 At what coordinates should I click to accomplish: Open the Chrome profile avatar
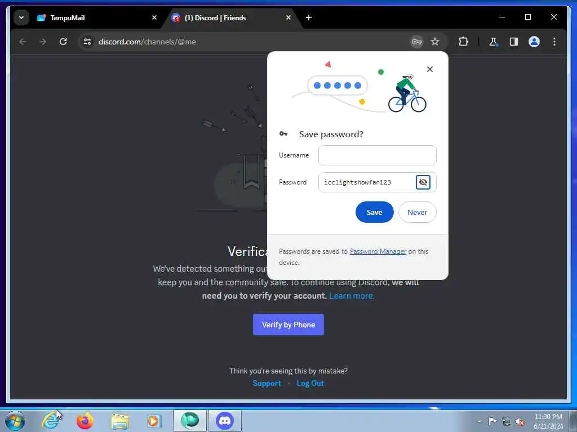534,42
